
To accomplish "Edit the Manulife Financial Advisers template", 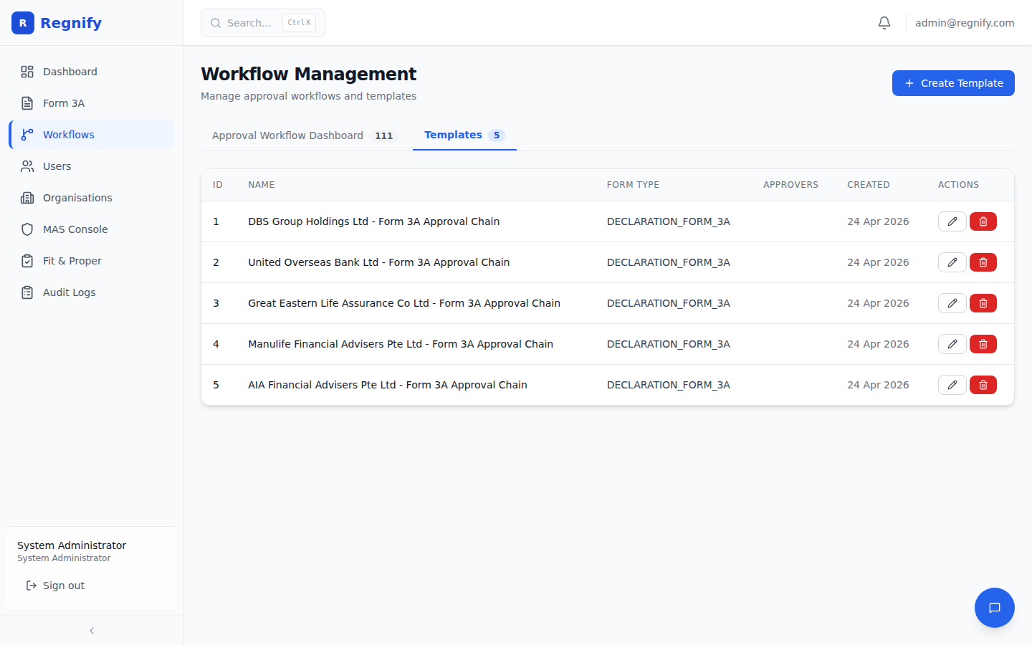I will pyautogui.click(x=952, y=344).
